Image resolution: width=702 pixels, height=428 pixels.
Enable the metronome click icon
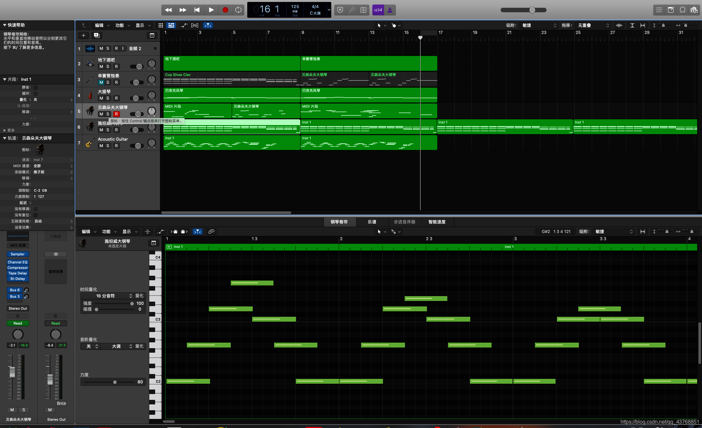[390, 10]
